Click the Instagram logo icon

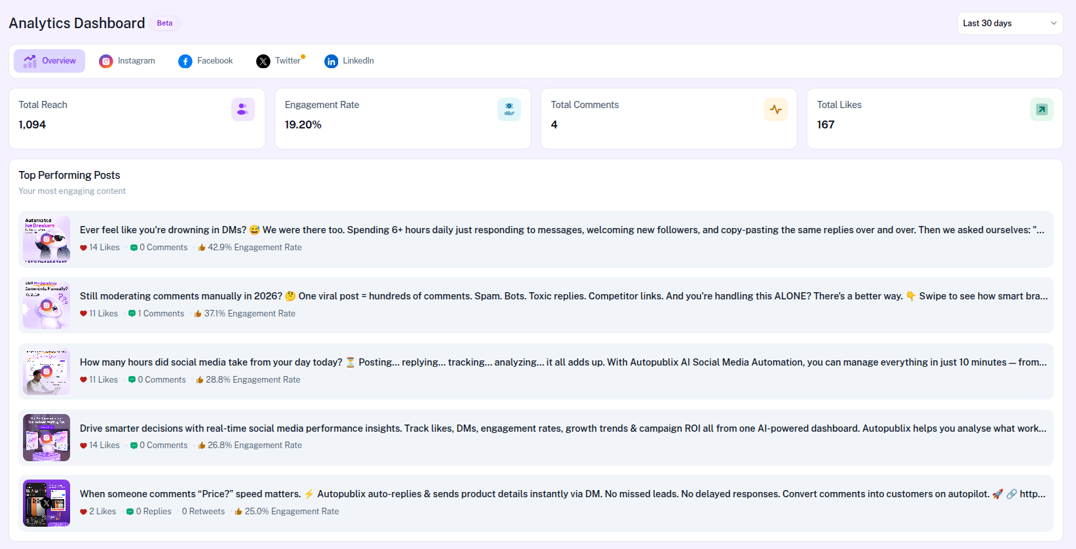pos(106,61)
